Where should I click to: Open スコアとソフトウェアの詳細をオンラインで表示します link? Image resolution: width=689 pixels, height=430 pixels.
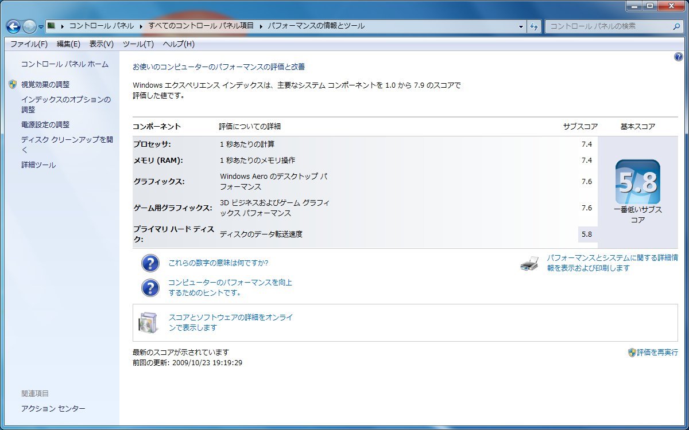(231, 322)
